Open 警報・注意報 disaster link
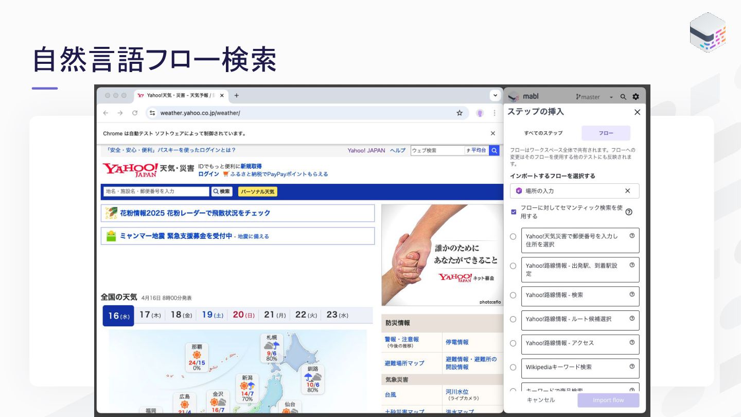The height and width of the screenshot is (417, 741). click(x=401, y=339)
